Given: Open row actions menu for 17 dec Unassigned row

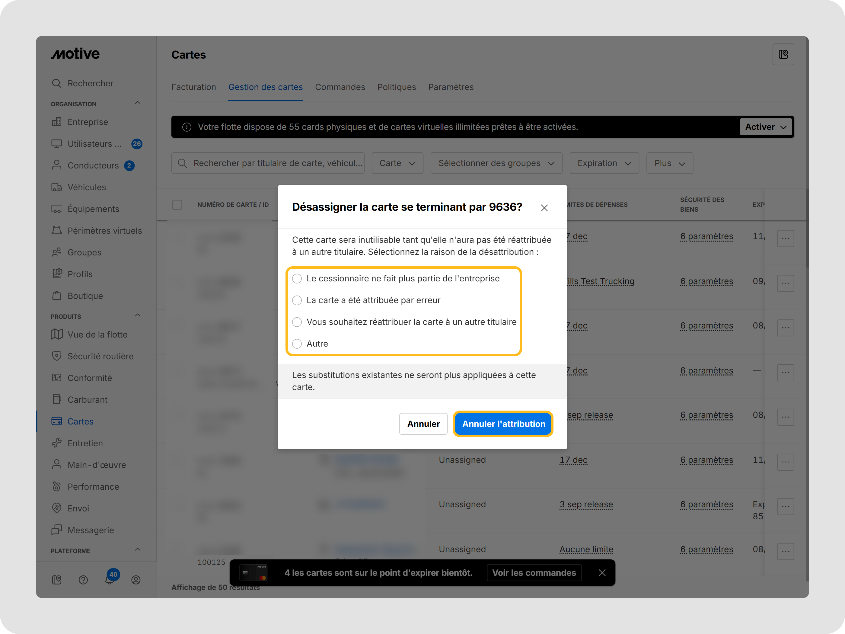Looking at the screenshot, I should [x=786, y=462].
